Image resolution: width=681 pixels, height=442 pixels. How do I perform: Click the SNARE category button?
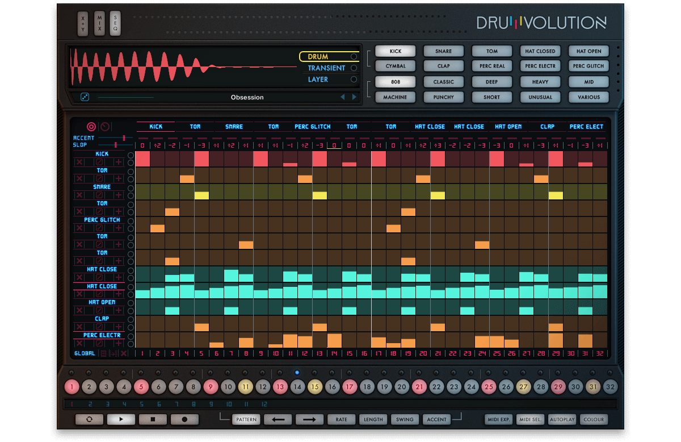tap(444, 51)
